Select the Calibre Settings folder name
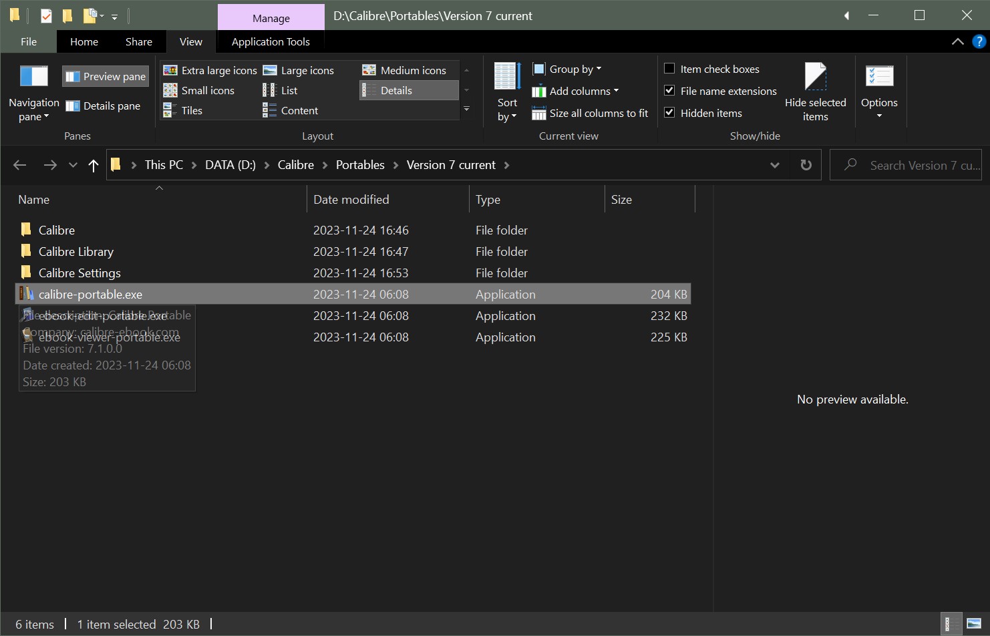 coord(79,273)
